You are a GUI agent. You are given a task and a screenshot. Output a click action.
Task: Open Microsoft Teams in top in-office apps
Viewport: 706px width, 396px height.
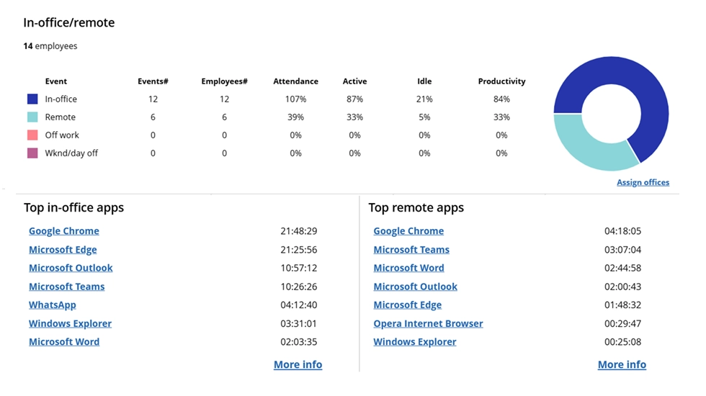(66, 287)
